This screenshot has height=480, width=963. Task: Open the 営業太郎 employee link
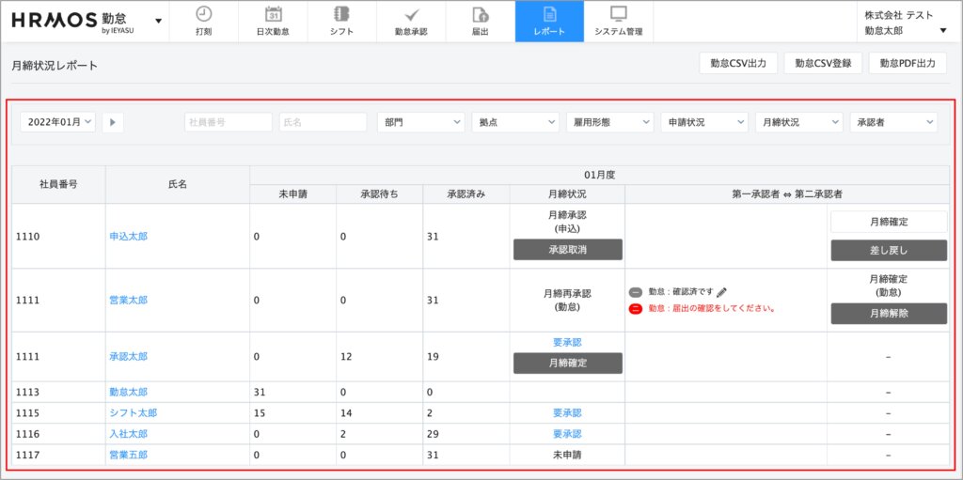click(x=129, y=301)
